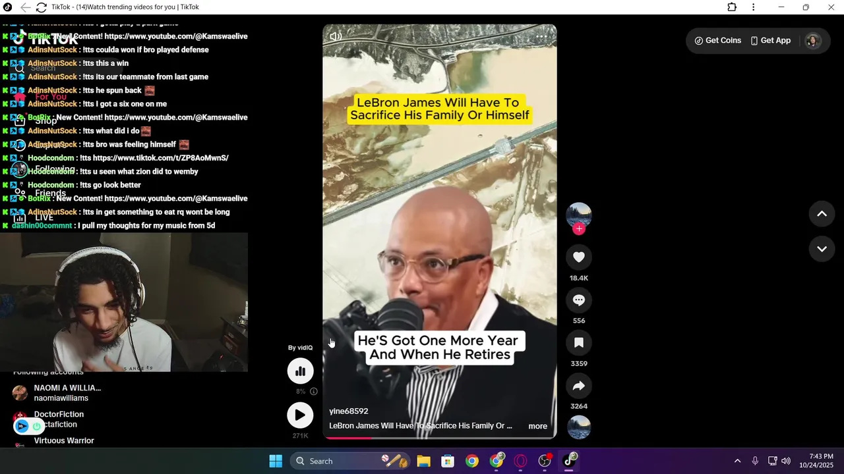Viewport: 844px width, 474px height.
Task: Open NAOMI A WILLIA... following account
Action: [57, 393]
